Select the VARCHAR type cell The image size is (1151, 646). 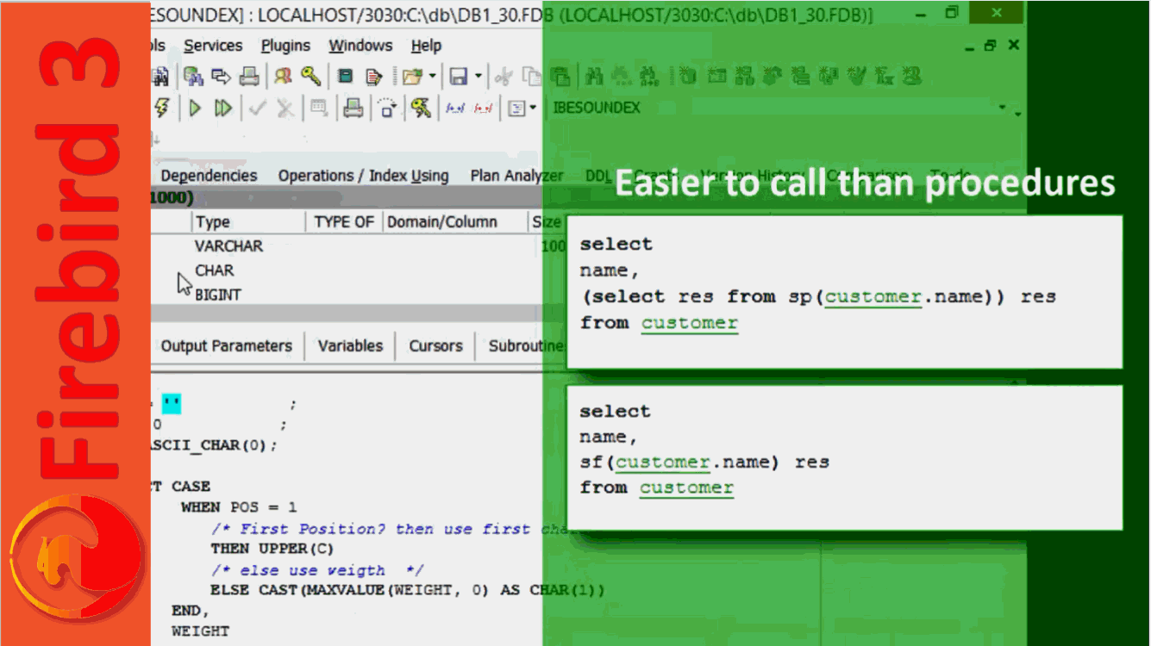point(228,246)
